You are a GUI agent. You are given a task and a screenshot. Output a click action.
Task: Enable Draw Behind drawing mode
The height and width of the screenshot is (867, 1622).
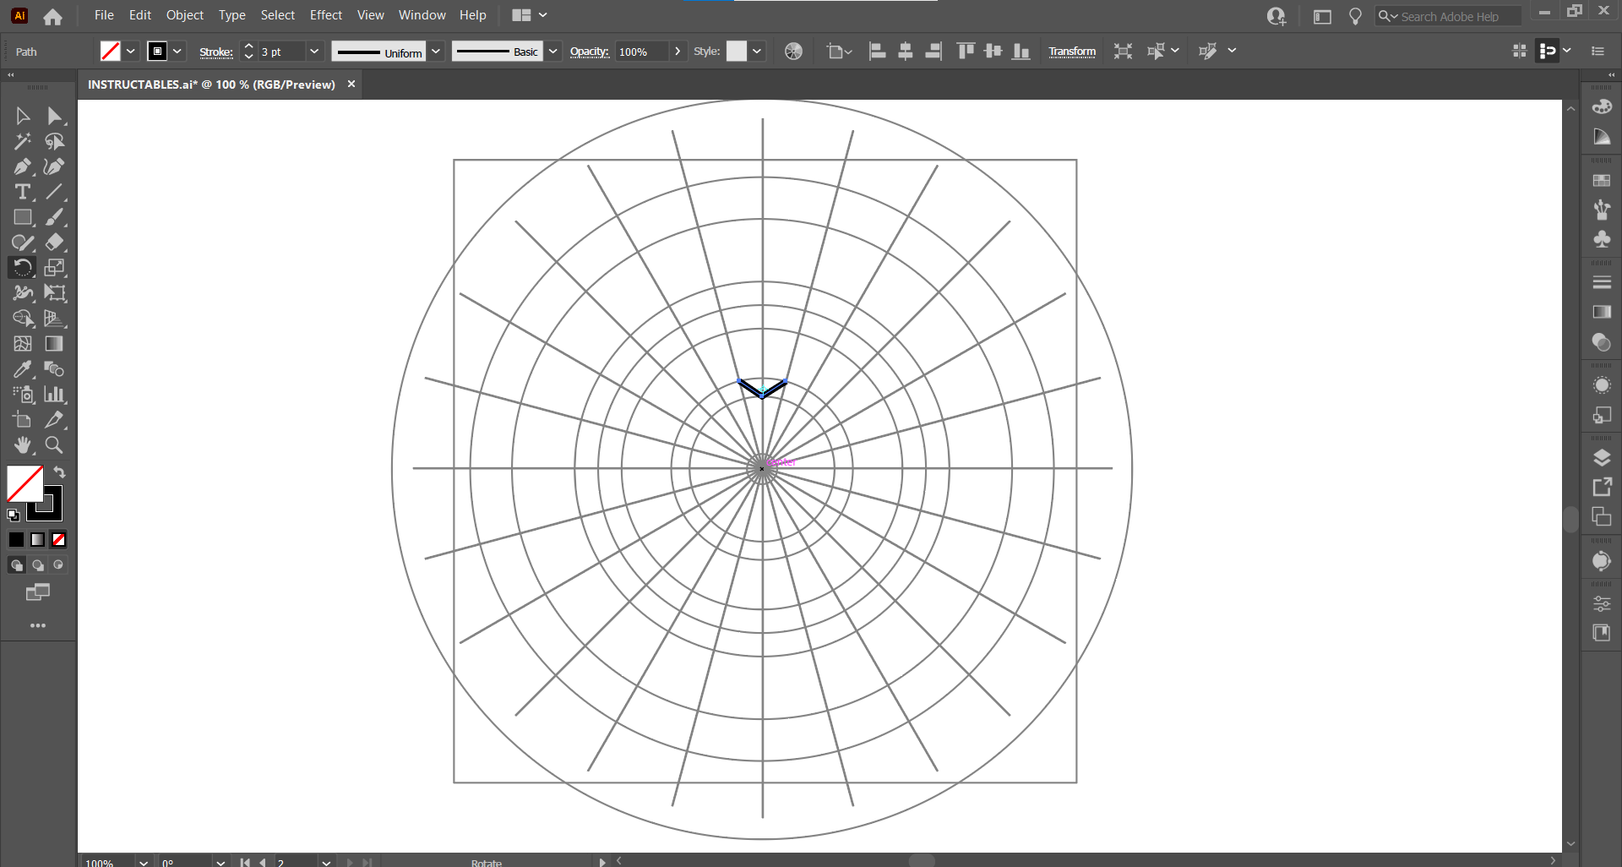pyautogui.click(x=37, y=564)
